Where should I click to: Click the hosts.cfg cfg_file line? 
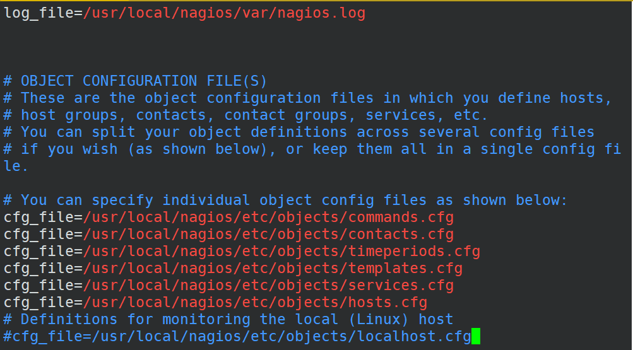click(x=215, y=302)
